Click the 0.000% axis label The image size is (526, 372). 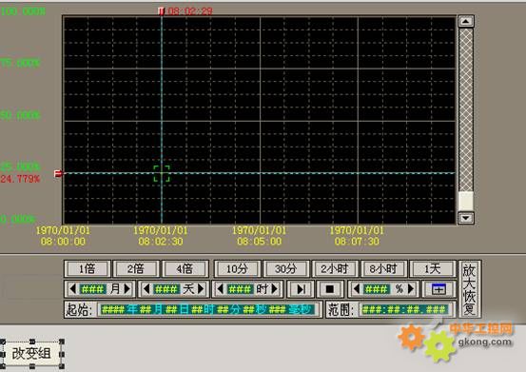(18, 220)
